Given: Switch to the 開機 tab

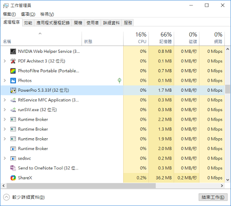Looking at the screenshot, I should click(78, 23).
